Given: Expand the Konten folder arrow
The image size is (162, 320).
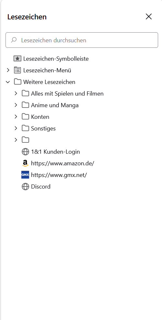Looking at the screenshot, I should point(16,117).
